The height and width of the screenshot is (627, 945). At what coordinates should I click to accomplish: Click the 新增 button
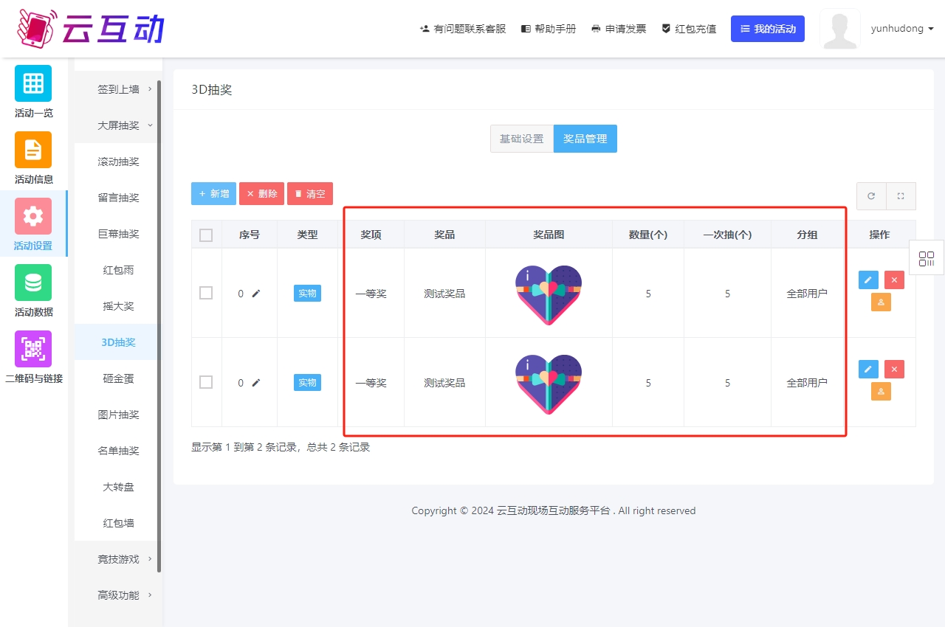point(213,194)
